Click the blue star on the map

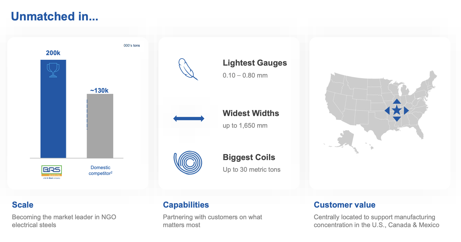(397, 110)
